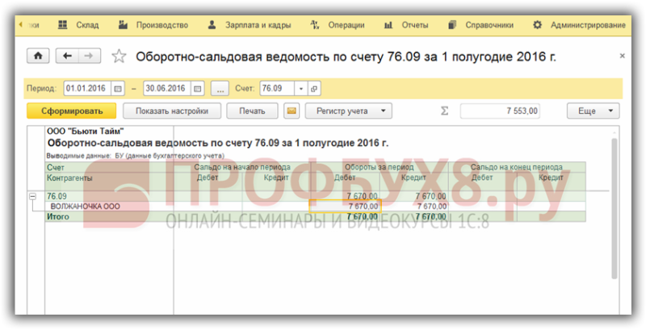Open calendar for end date 30.06.2016

coord(197,89)
